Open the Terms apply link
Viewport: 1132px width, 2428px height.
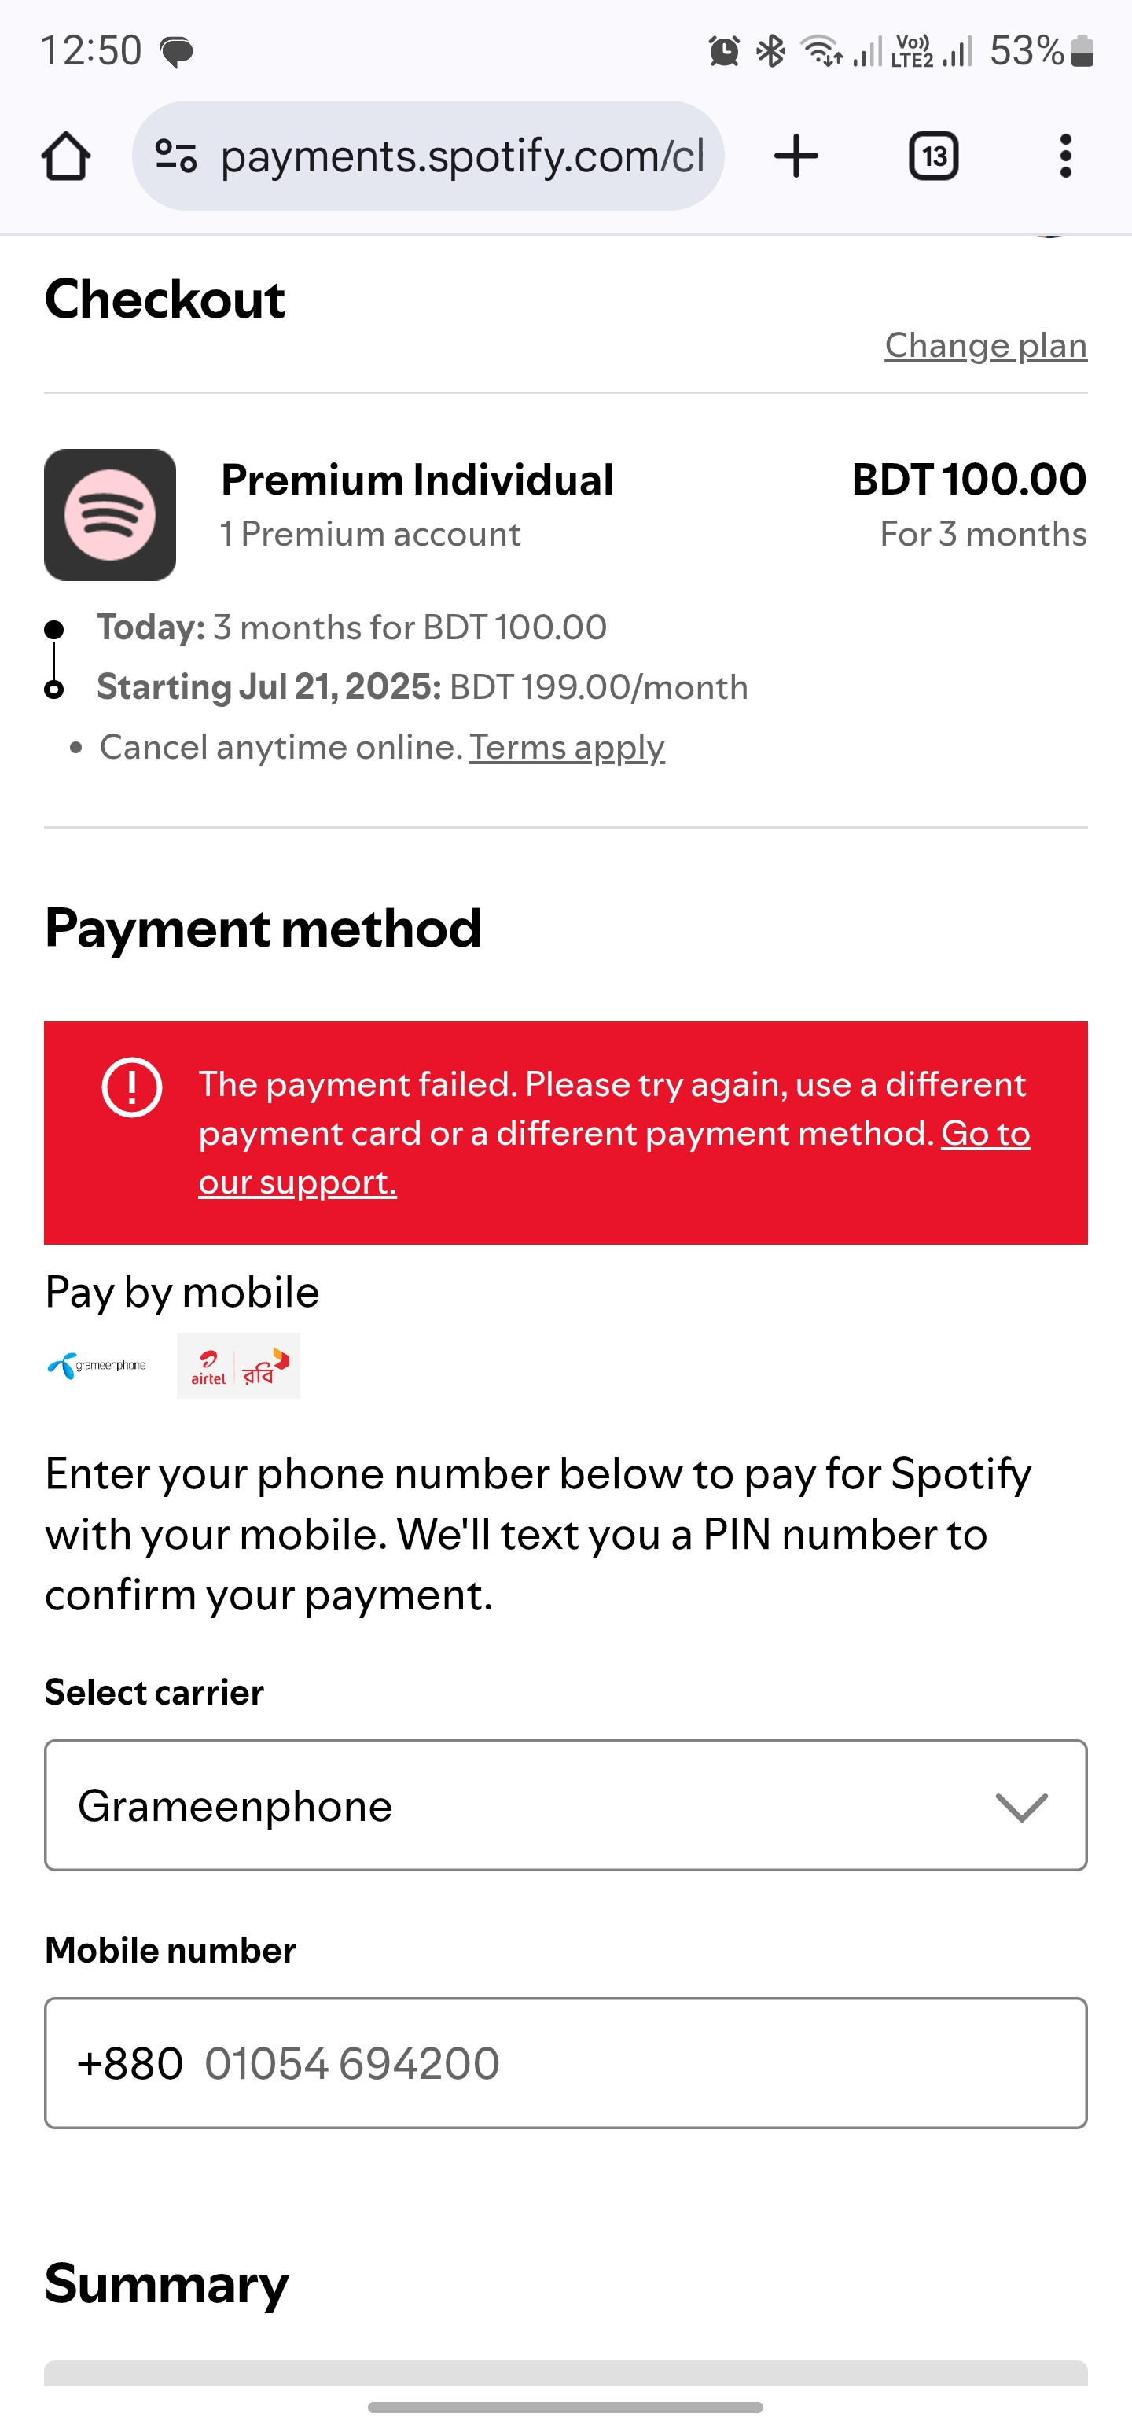pyautogui.click(x=568, y=748)
